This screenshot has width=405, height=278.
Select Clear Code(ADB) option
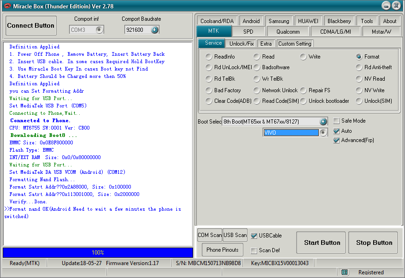tap(209, 101)
